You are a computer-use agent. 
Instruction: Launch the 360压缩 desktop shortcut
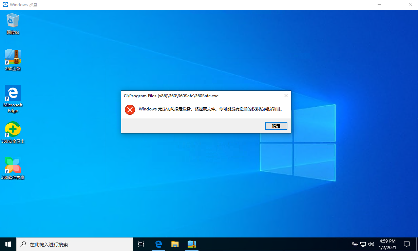coord(13,60)
